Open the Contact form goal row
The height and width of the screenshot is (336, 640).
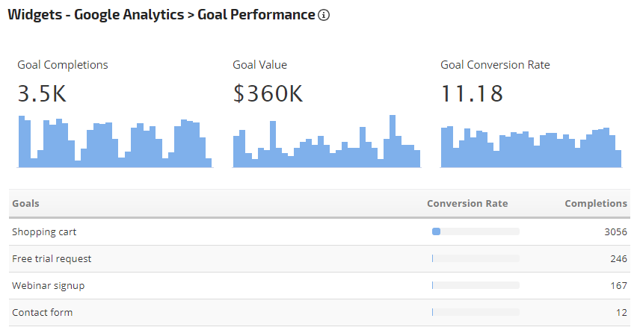click(x=43, y=313)
